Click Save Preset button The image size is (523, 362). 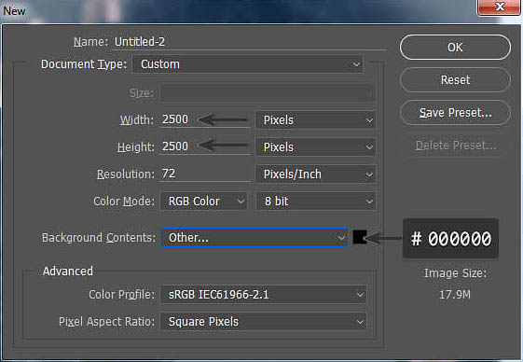click(455, 113)
